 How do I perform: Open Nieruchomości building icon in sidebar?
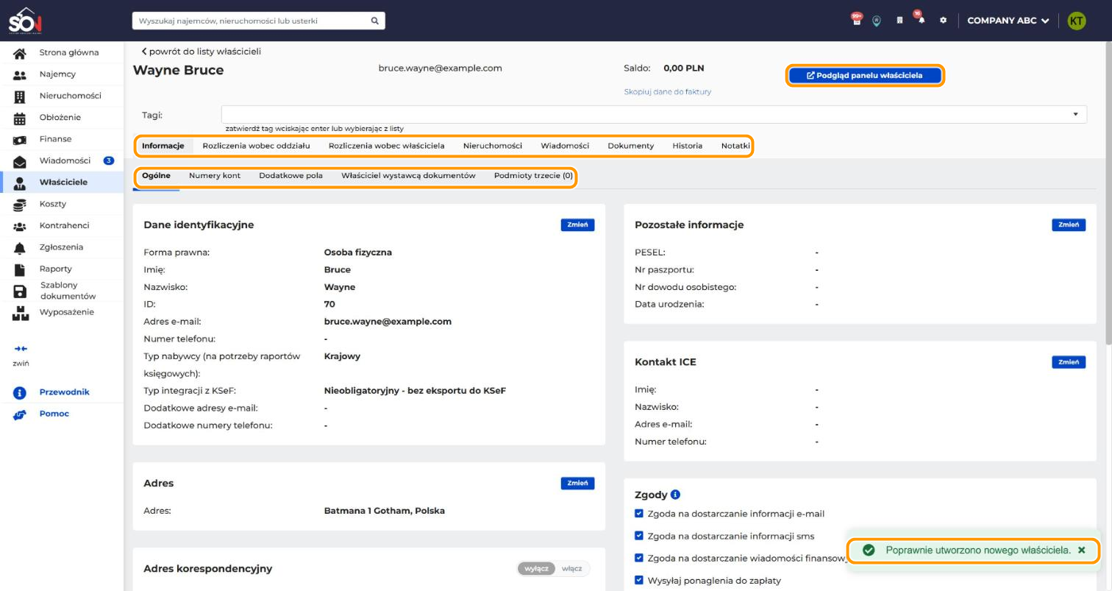(x=21, y=96)
